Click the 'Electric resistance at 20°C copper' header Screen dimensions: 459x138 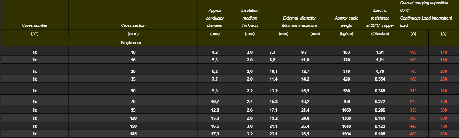tap(380, 18)
